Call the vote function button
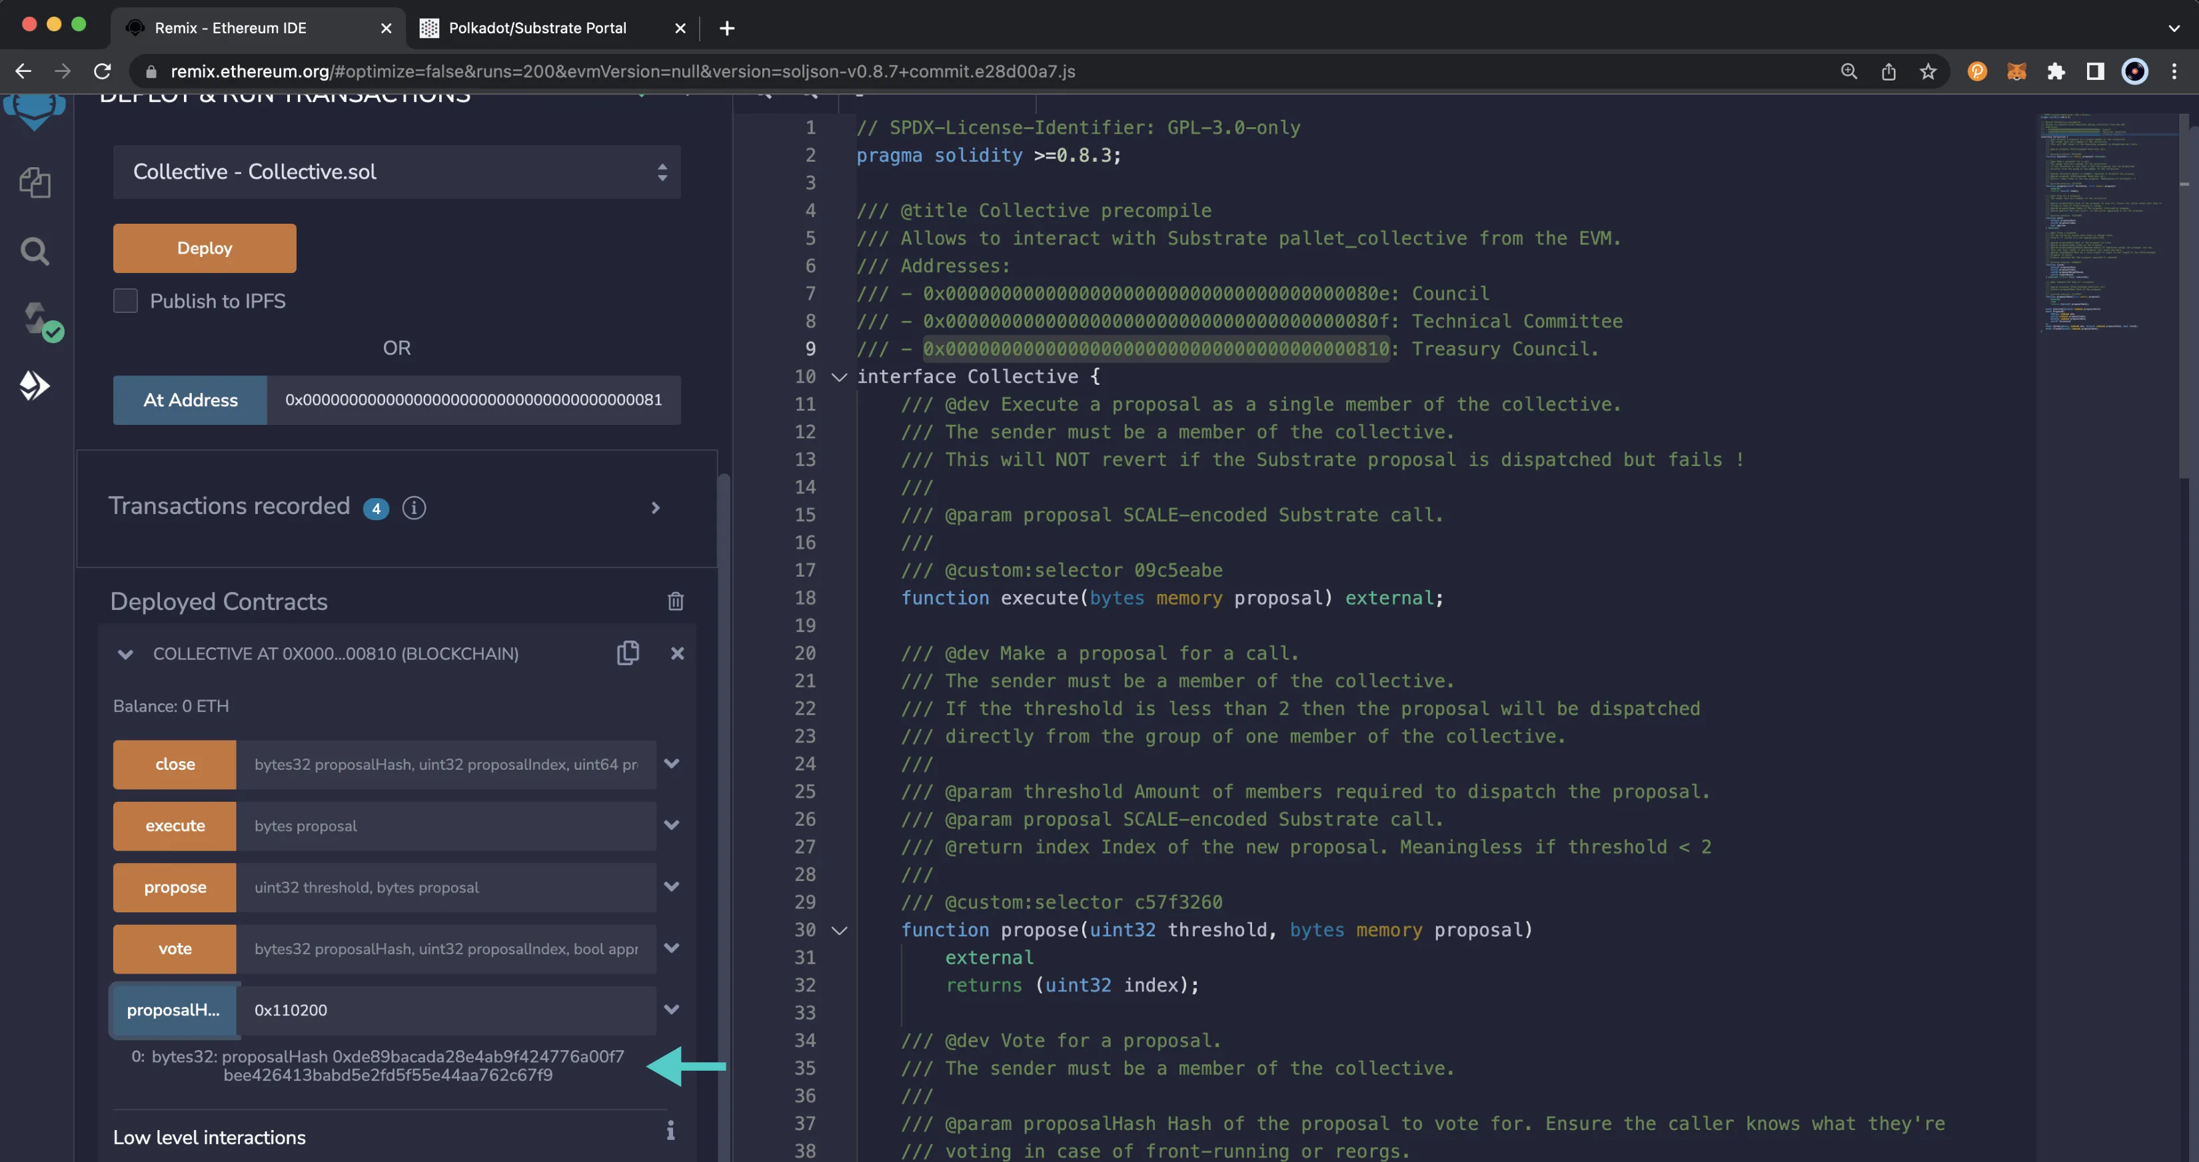The width and height of the screenshot is (2199, 1162). pos(175,949)
